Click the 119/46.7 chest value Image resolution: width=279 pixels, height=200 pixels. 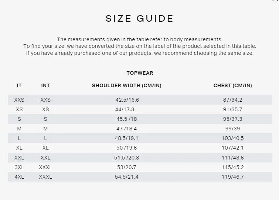[233, 177]
